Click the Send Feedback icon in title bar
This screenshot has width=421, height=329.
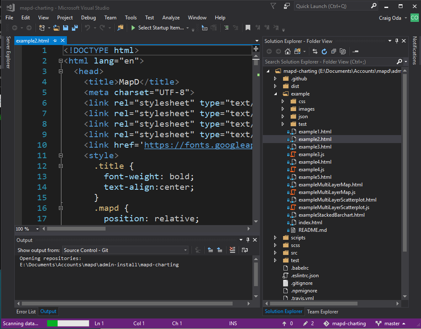coord(286,6)
